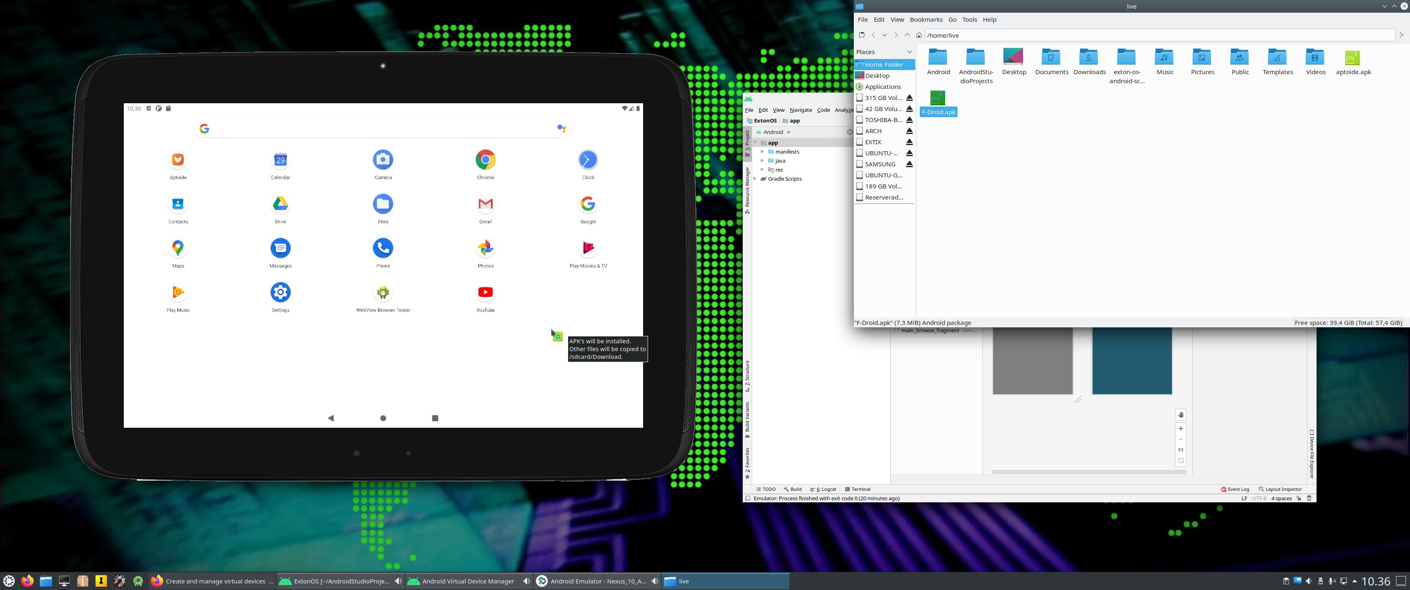Open the Camera app in the emulator
Screen dimensions: 1410x590
click(383, 160)
